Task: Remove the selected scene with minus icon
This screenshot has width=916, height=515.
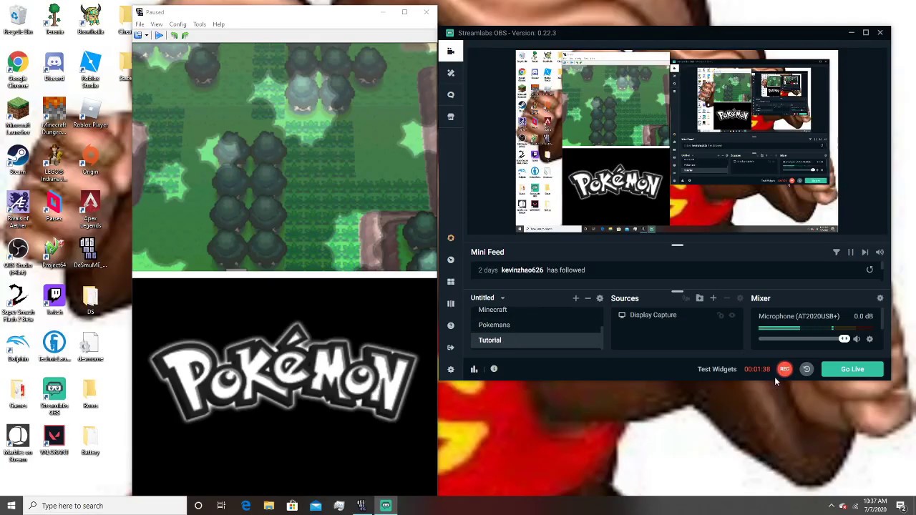Action: click(588, 298)
